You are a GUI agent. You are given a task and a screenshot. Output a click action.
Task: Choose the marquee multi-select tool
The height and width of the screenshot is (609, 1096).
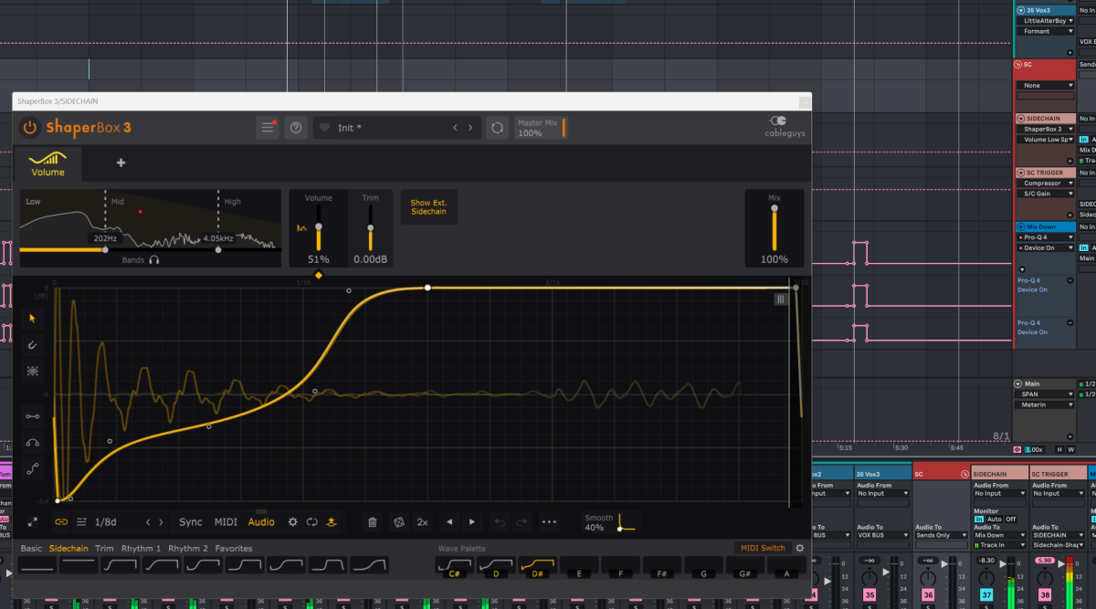(x=33, y=372)
